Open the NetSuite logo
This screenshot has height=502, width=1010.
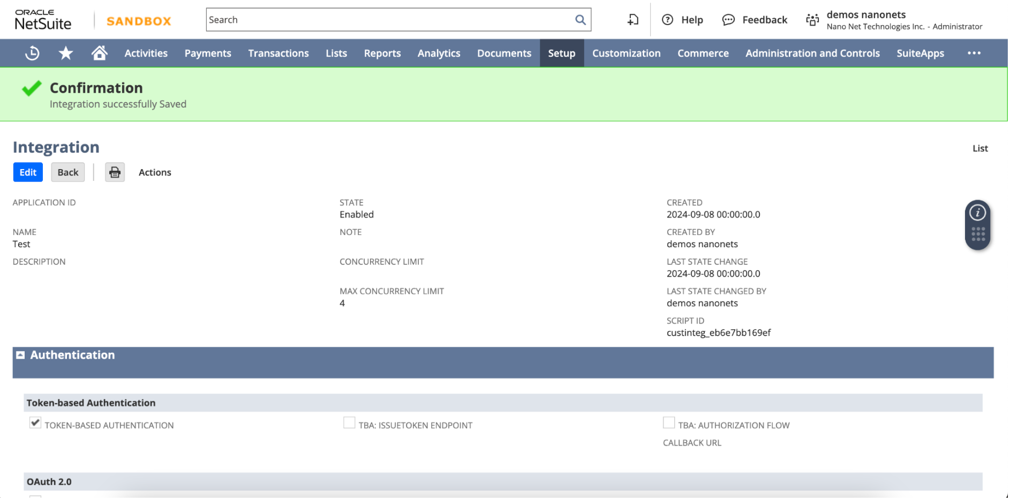[x=43, y=20]
